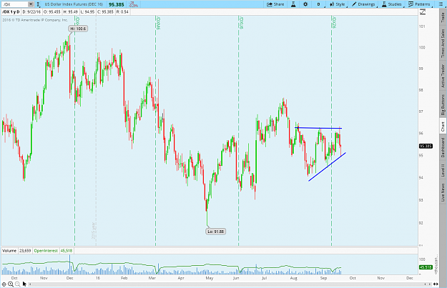
Task: Switch to the Active Trader side tab
Action: pyautogui.click(x=443, y=76)
